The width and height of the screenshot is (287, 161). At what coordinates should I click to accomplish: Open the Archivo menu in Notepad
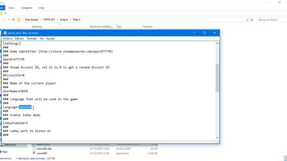point(8,38)
